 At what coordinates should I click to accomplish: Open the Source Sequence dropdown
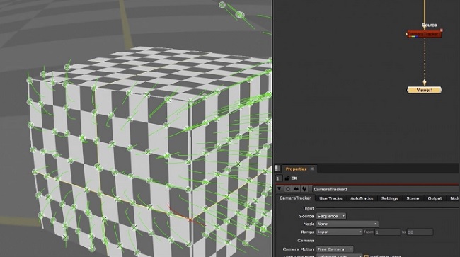(x=331, y=216)
